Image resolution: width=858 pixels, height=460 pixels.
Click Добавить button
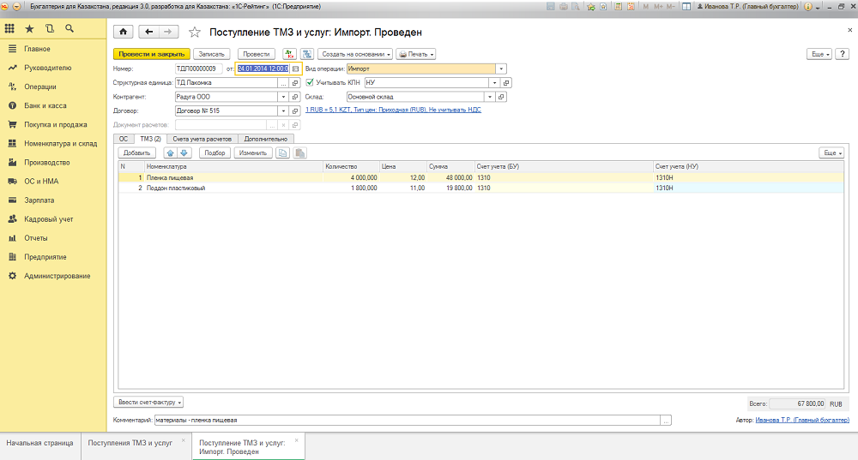point(136,153)
